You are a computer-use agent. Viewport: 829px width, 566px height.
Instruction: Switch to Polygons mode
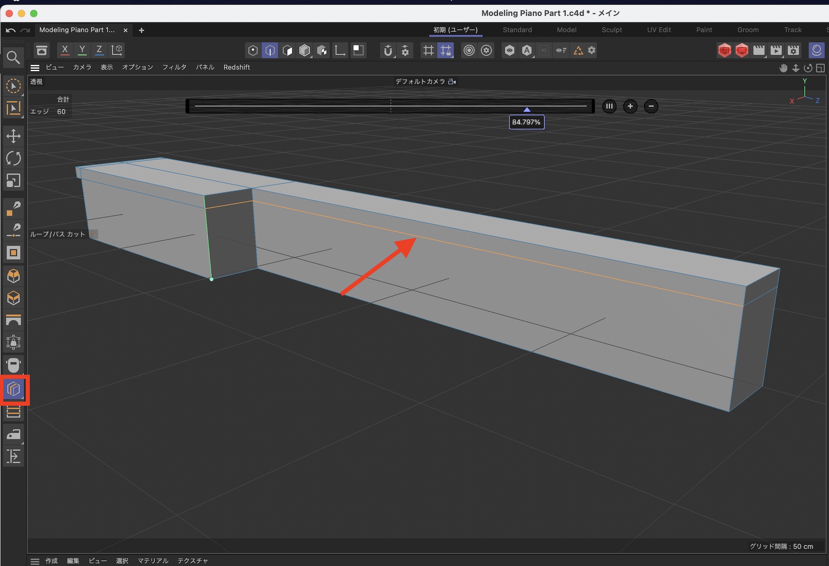pyautogui.click(x=287, y=51)
